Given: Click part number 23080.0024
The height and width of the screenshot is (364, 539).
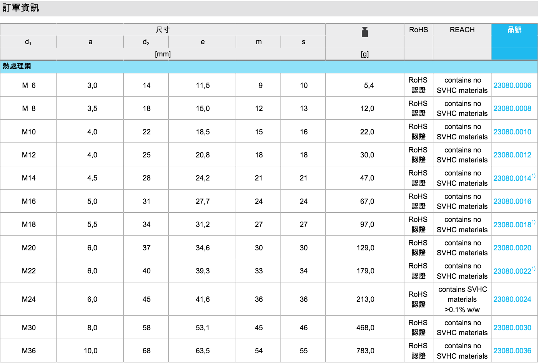Looking at the screenshot, I should pos(512,299).
